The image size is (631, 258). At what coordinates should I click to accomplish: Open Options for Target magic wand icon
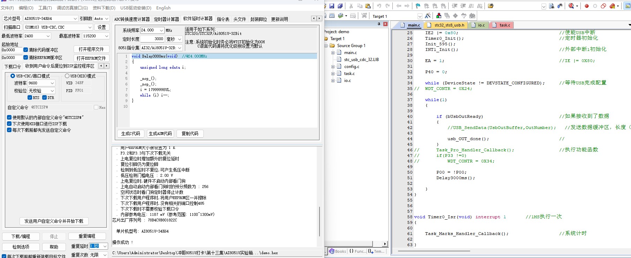tap(428, 16)
